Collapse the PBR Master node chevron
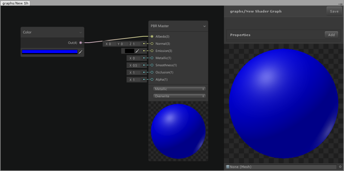 pyautogui.click(x=205, y=26)
